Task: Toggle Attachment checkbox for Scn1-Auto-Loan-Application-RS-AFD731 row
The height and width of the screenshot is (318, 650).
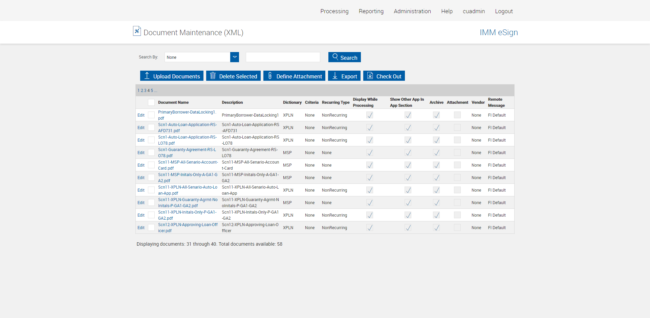Action: (457, 128)
